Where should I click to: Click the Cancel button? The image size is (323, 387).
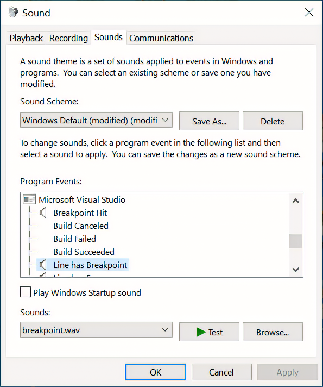click(x=221, y=372)
